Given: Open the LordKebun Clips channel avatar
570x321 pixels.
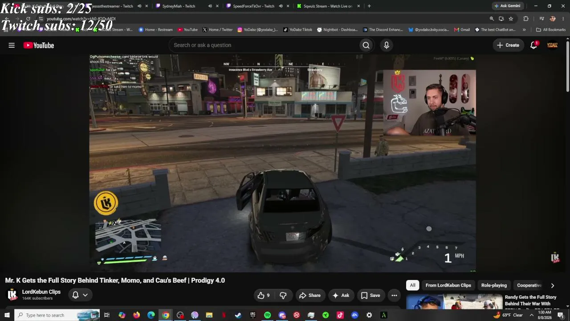Looking at the screenshot, I should point(12,294).
